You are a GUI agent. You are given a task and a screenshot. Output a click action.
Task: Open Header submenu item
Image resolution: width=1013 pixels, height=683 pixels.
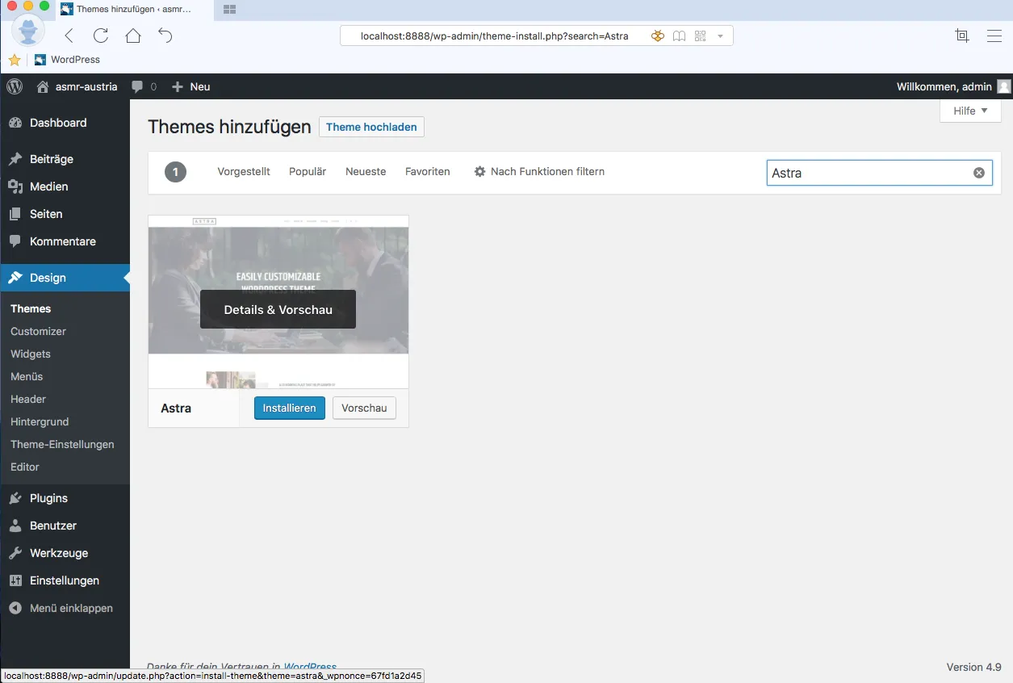28,399
